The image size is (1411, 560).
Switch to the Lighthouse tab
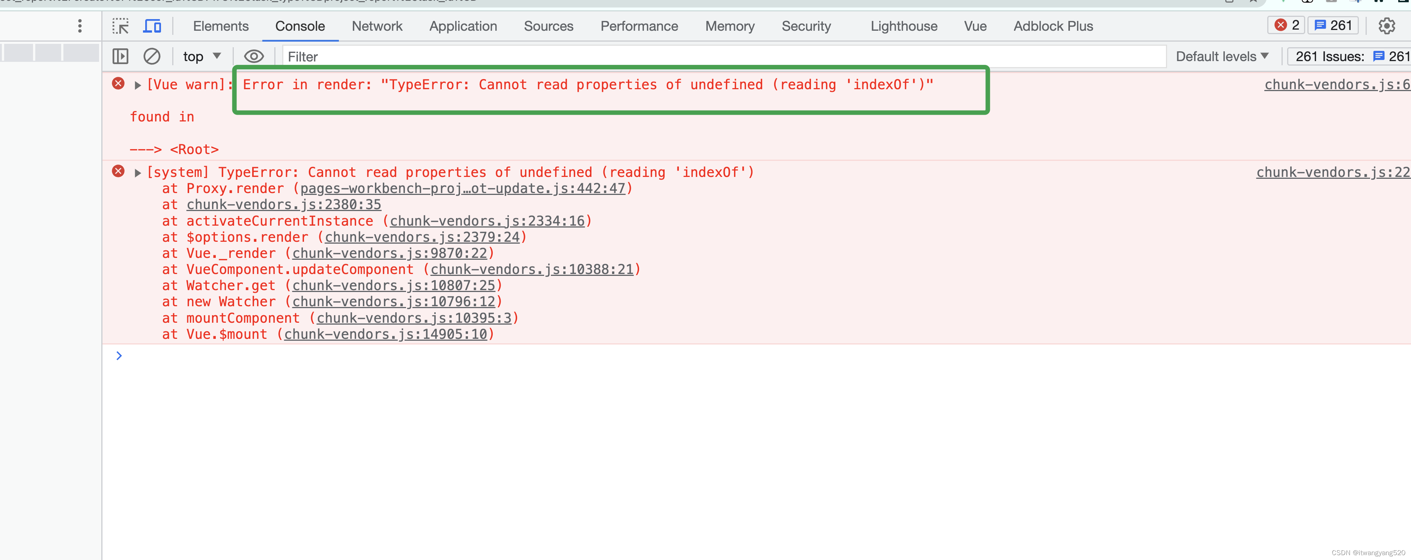(904, 26)
